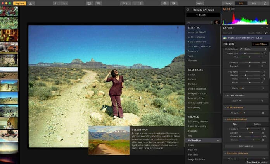The image size is (270, 164).
Task: Add a new layer with plus icon
Action: pos(267,27)
